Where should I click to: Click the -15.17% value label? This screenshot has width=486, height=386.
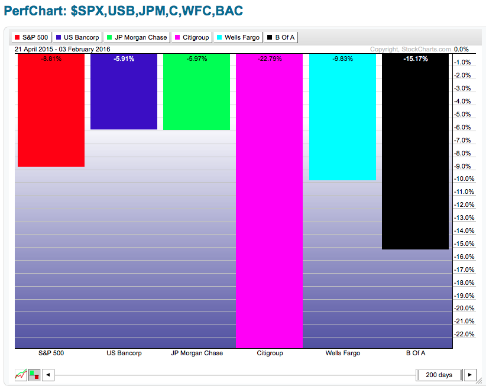tap(415, 59)
